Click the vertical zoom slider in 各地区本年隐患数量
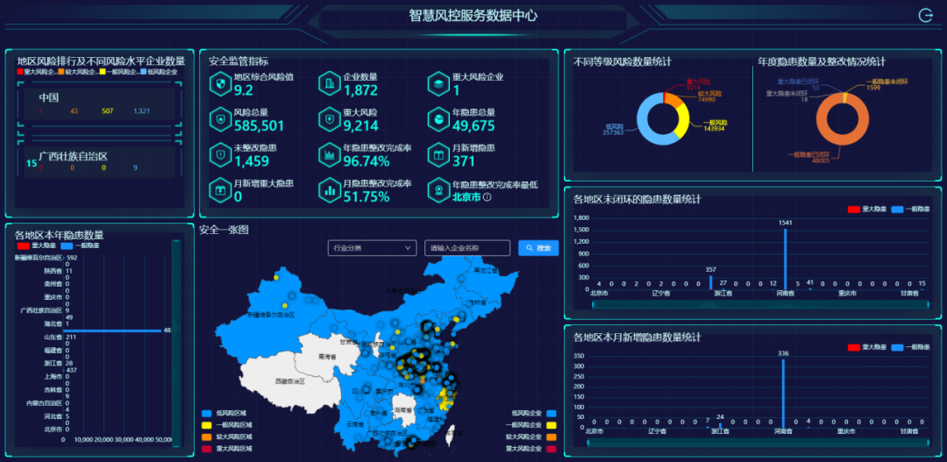Image resolution: width=947 pixels, height=462 pixels. click(x=175, y=343)
